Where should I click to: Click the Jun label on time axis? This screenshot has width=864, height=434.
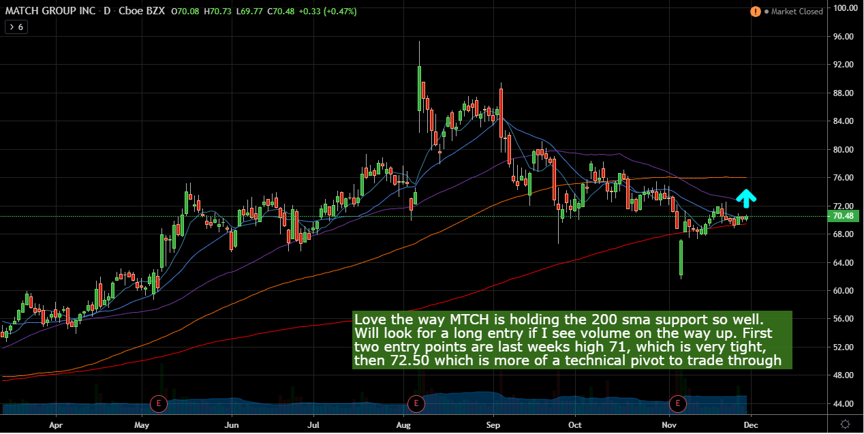coord(231,424)
